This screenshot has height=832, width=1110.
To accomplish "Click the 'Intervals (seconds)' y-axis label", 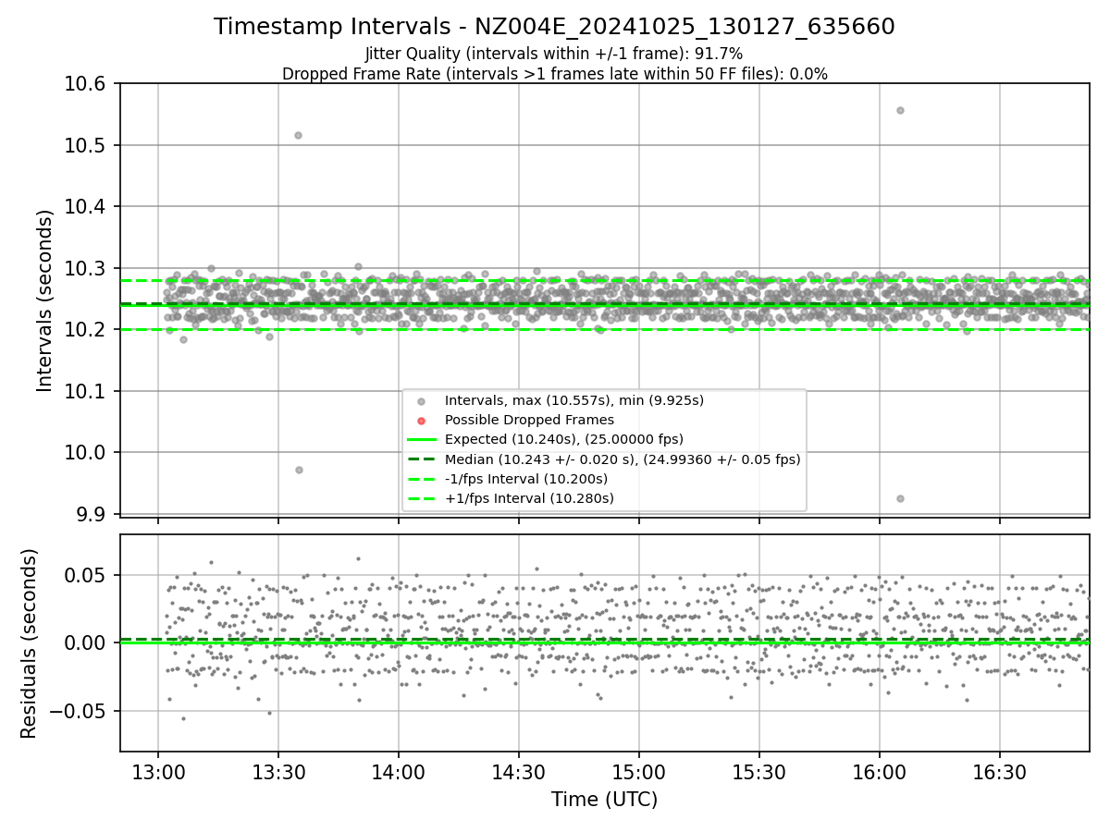I will [x=45, y=300].
